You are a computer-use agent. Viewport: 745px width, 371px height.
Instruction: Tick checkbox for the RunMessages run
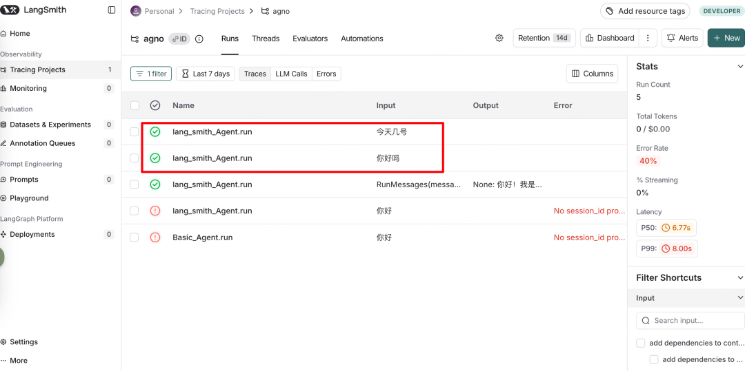(135, 184)
